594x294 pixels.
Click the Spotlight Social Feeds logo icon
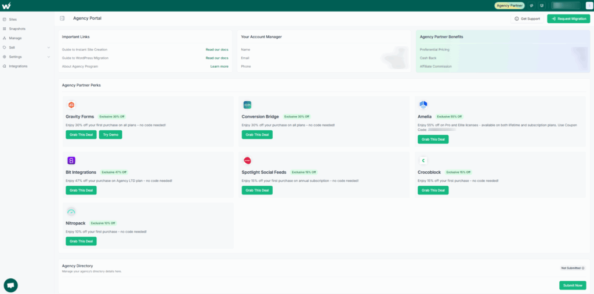(247, 161)
